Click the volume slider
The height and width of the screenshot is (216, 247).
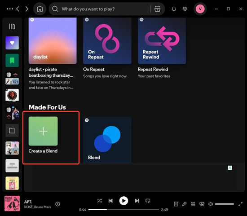tap(225, 204)
